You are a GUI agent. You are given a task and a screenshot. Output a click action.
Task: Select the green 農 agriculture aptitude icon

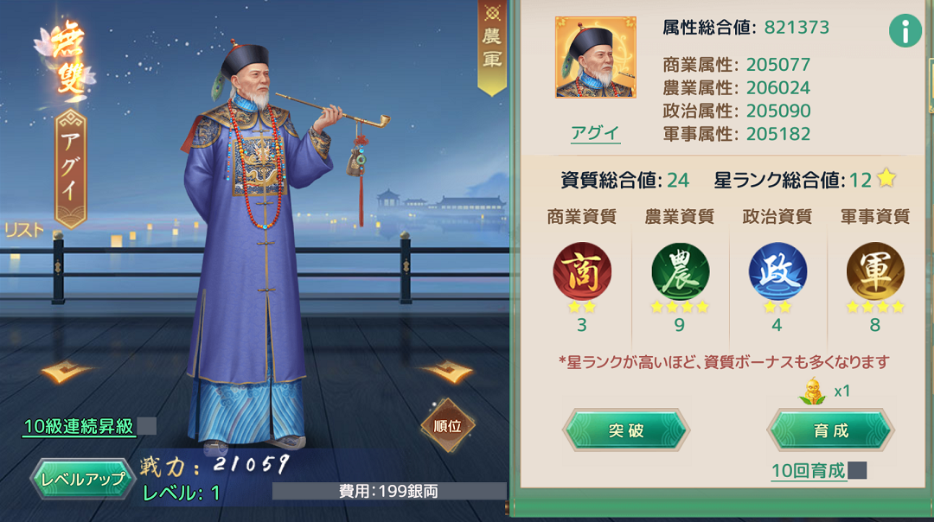point(680,271)
